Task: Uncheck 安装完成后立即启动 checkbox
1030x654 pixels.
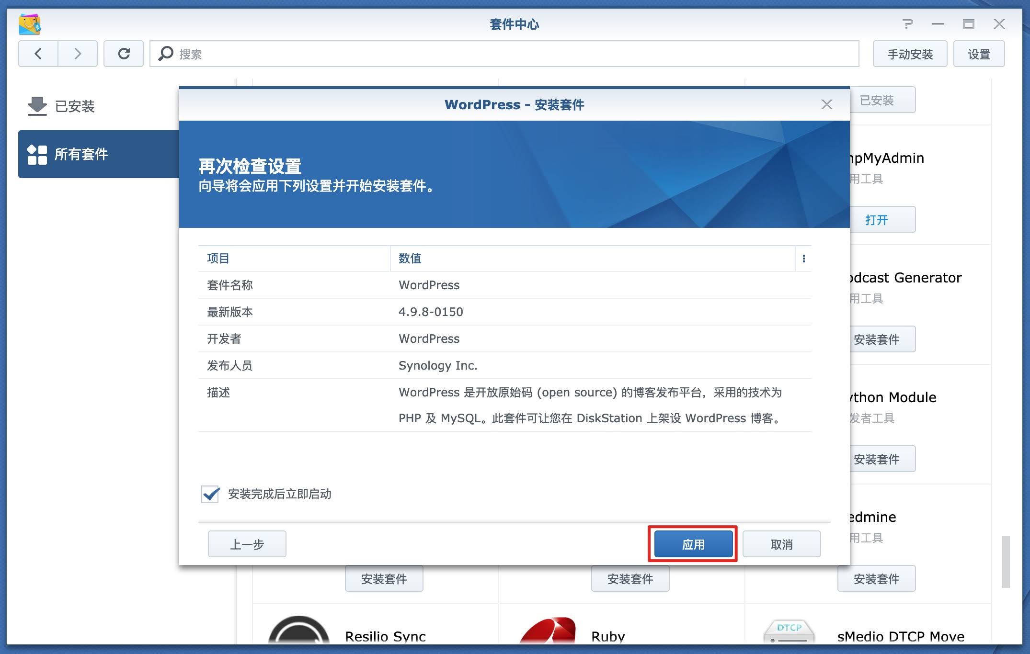Action: 210,494
